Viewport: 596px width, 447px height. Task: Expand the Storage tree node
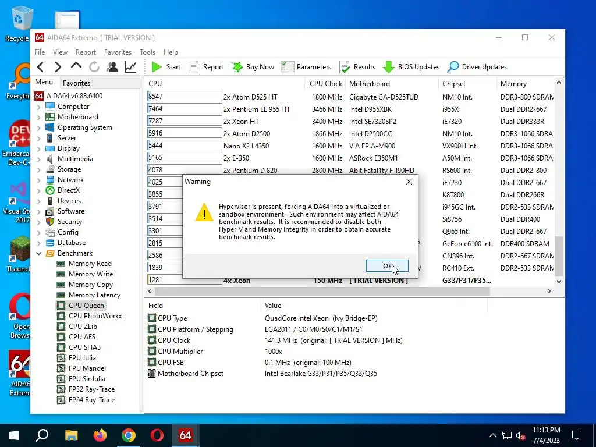[x=38, y=169]
